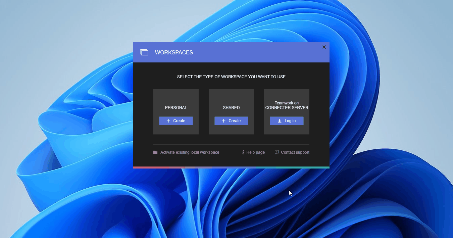Click the plus icon on Shared Create button
This screenshot has width=453, height=238.
click(224, 121)
